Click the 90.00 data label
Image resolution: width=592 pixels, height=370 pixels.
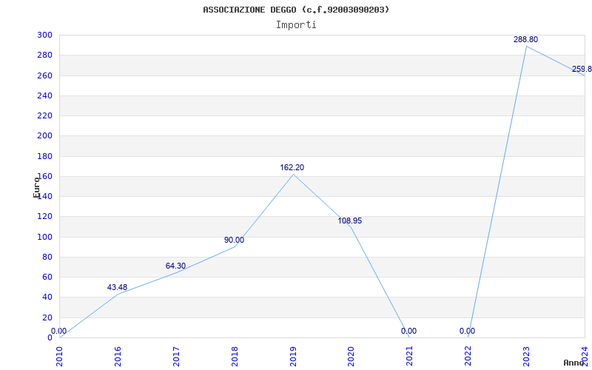(234, 240)
